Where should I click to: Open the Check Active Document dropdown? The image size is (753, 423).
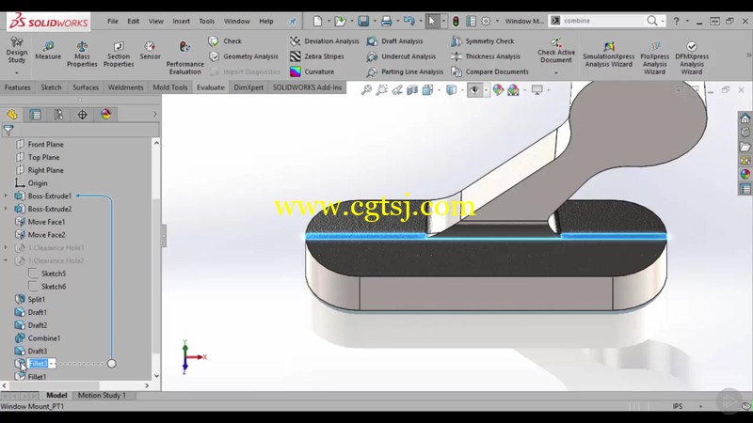coord(556,73)
